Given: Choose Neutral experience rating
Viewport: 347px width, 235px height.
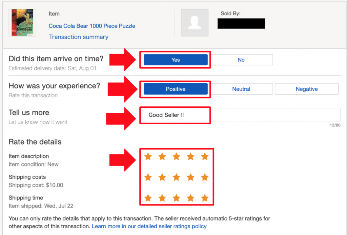Looking at the screenshot, I should [x=241, y=89].
